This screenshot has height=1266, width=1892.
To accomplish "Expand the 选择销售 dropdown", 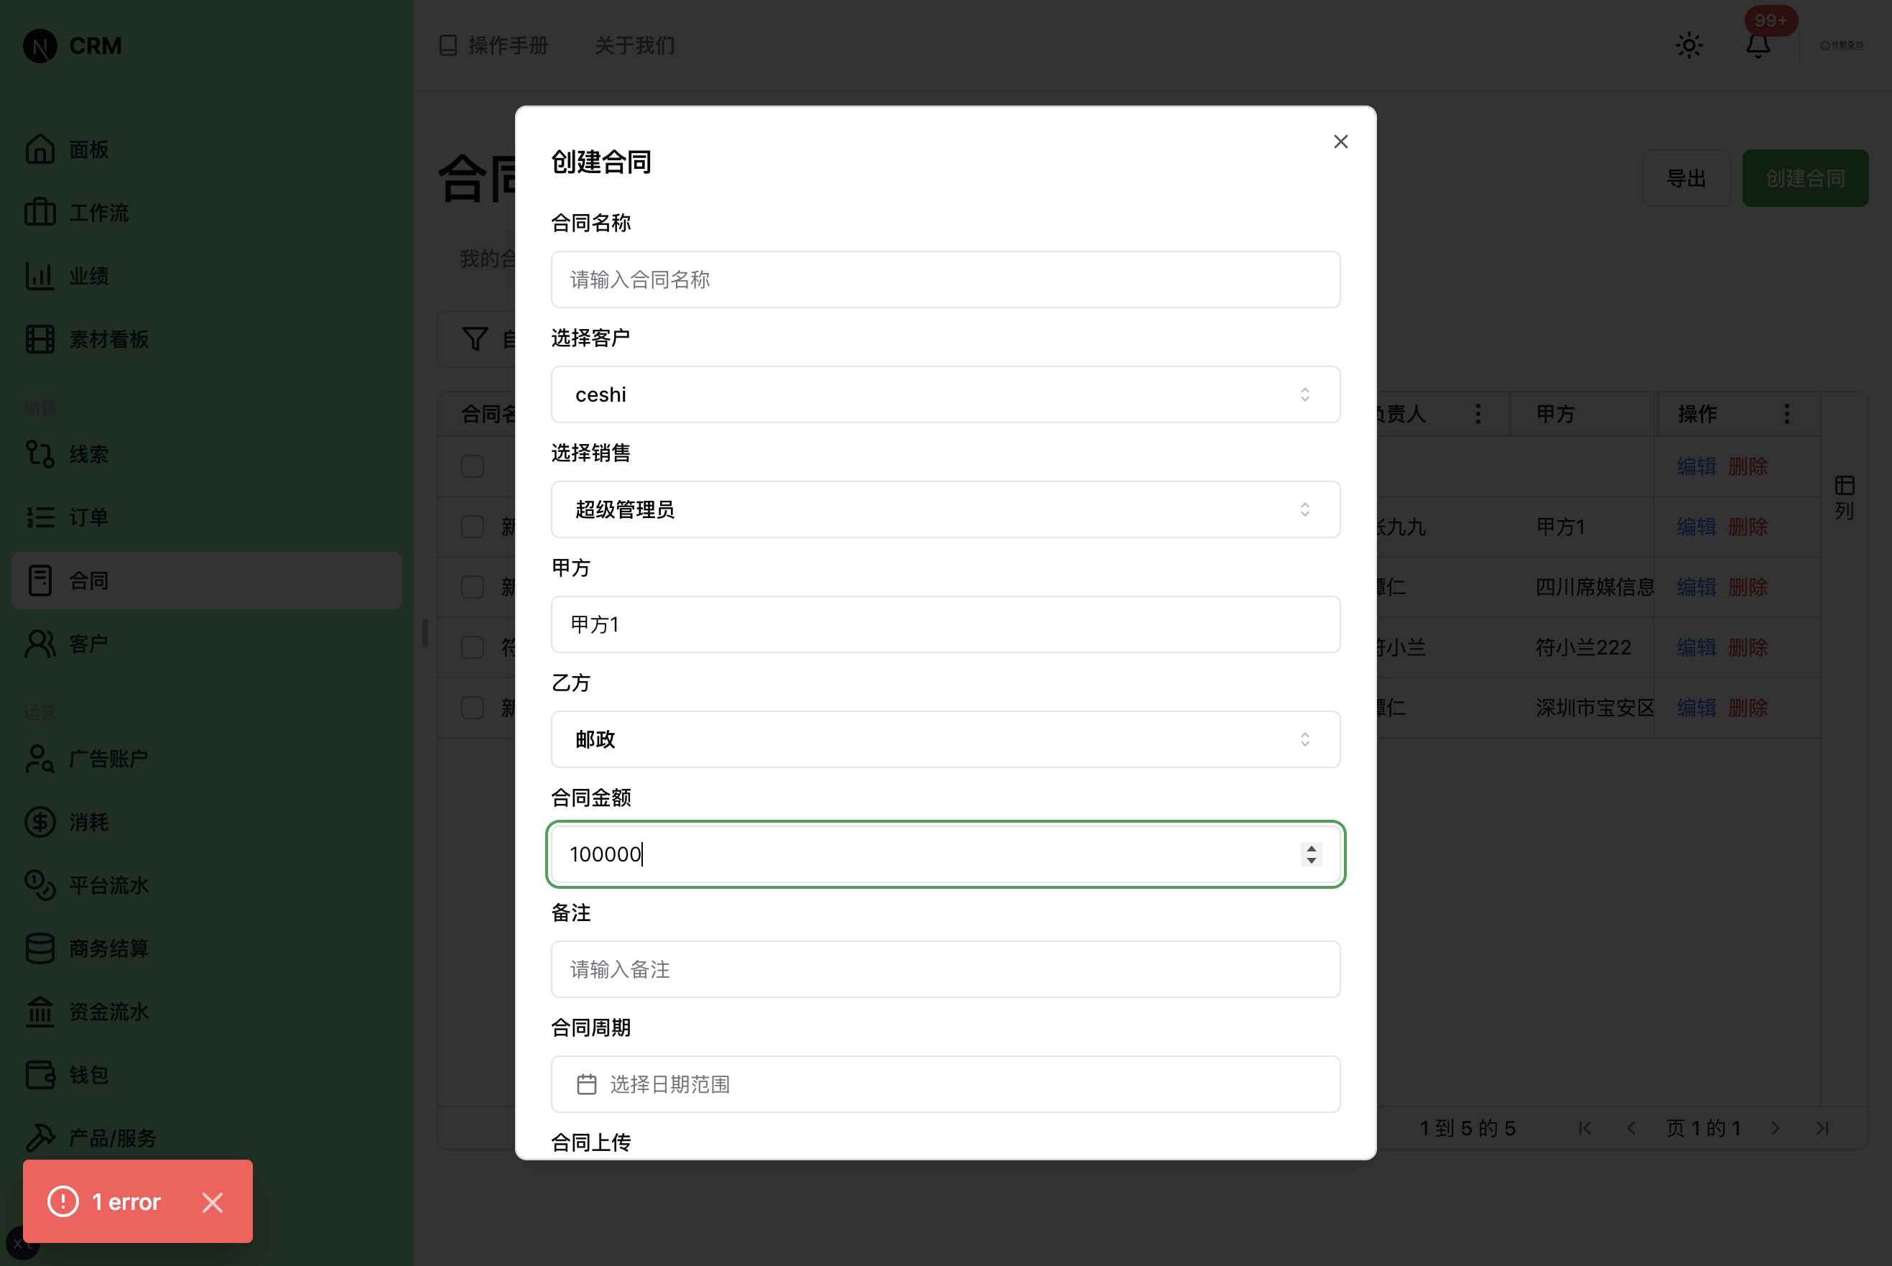I will (x=945, y=509).
